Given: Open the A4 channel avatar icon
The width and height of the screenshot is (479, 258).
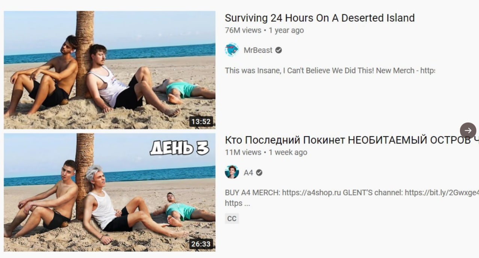Looking at the screenshot, I should pos(232,172).
